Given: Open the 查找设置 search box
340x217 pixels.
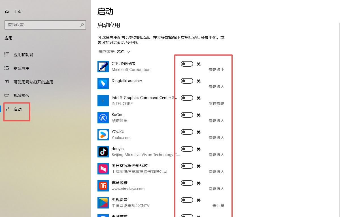Looking at the screenshot, I should [45, 25].
